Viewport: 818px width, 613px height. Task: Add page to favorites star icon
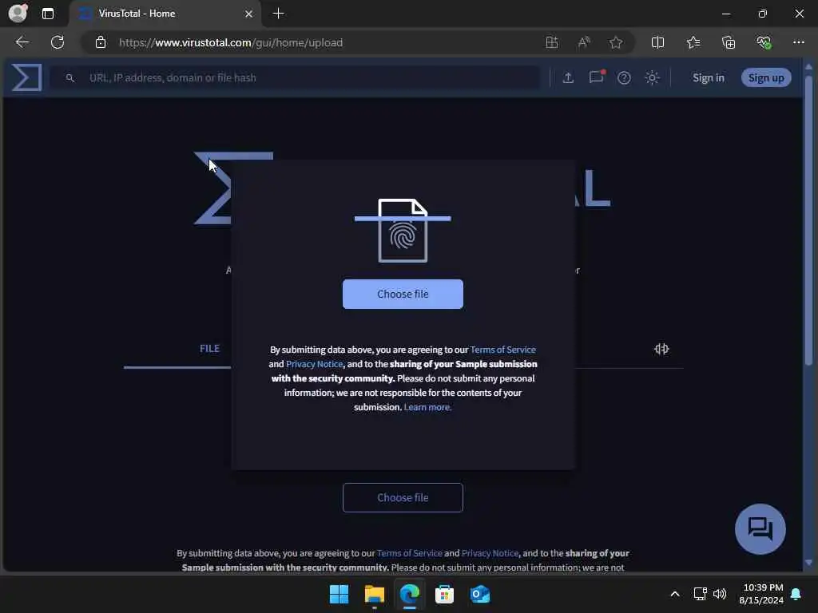pos(616,42)
